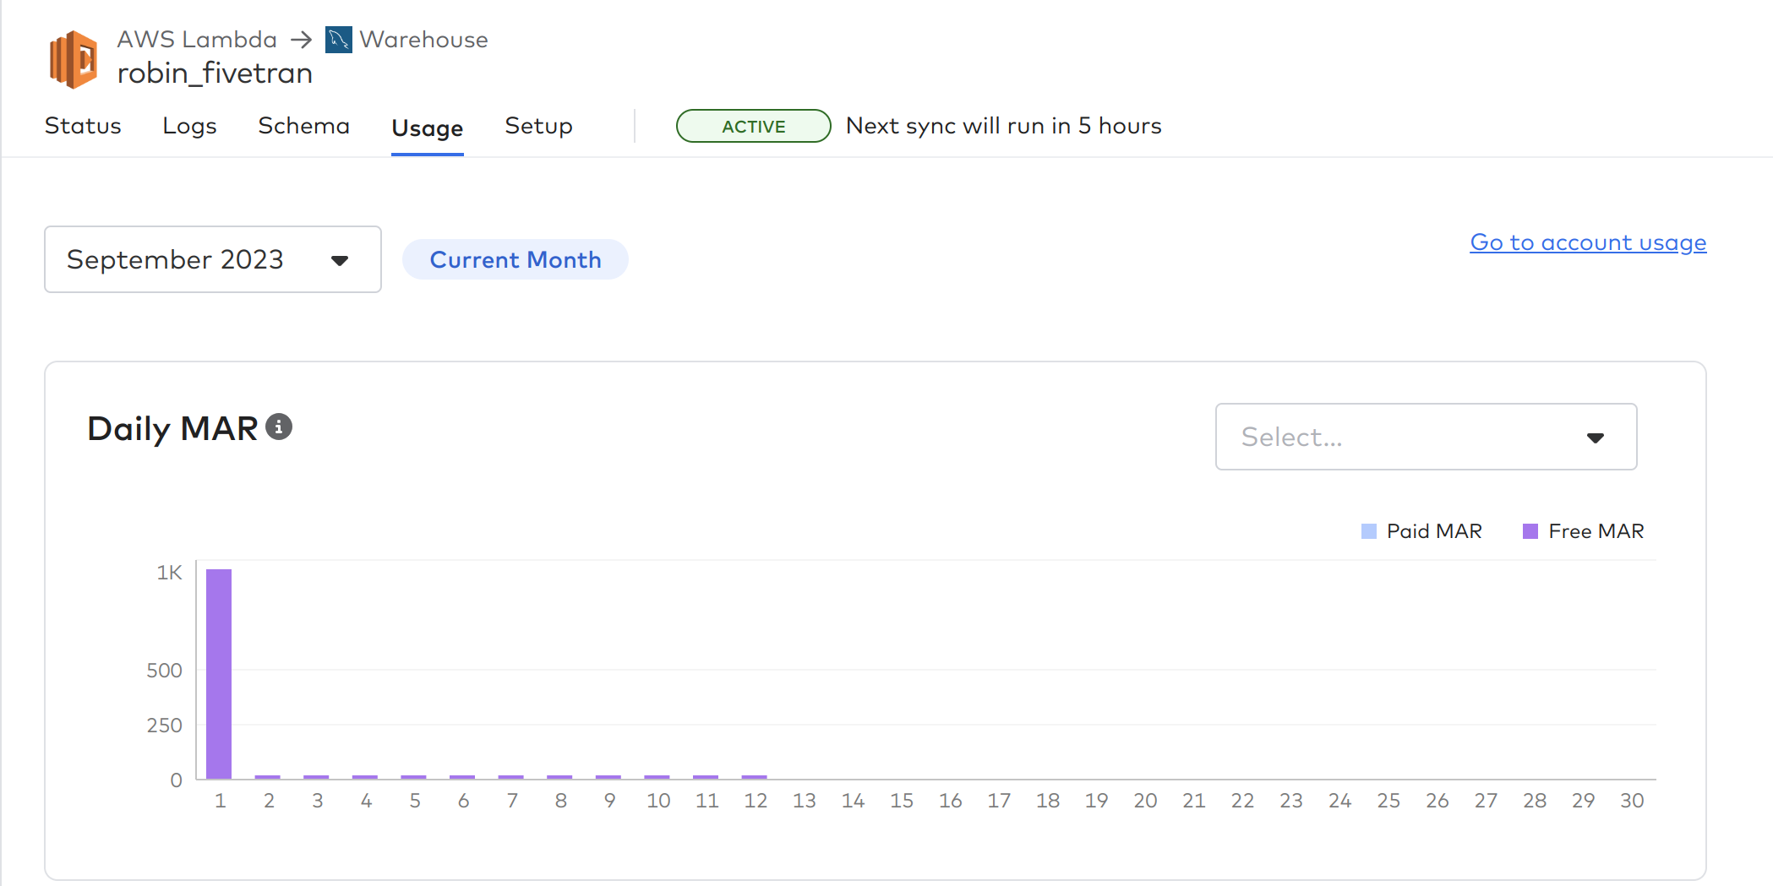Click the AWS Lambda breadcrumb text
This screenshot has width=1773, height=886.
[197, 40]
